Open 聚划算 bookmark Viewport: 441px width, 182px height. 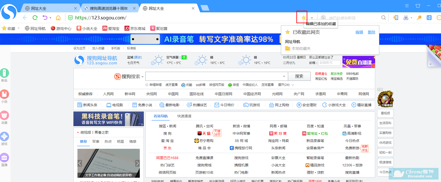coord(159,28)
